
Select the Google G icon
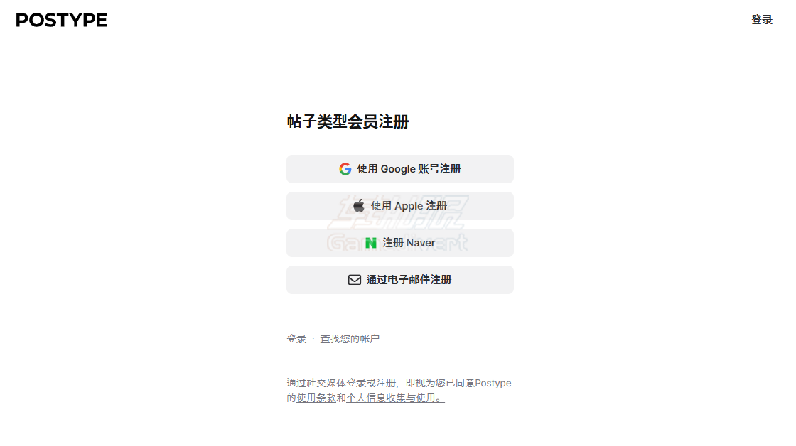[345, 169]
